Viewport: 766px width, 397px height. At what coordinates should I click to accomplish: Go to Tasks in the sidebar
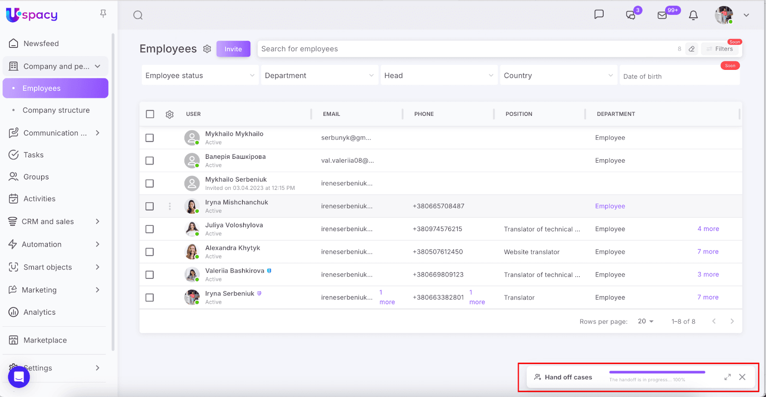pos(34,155)
